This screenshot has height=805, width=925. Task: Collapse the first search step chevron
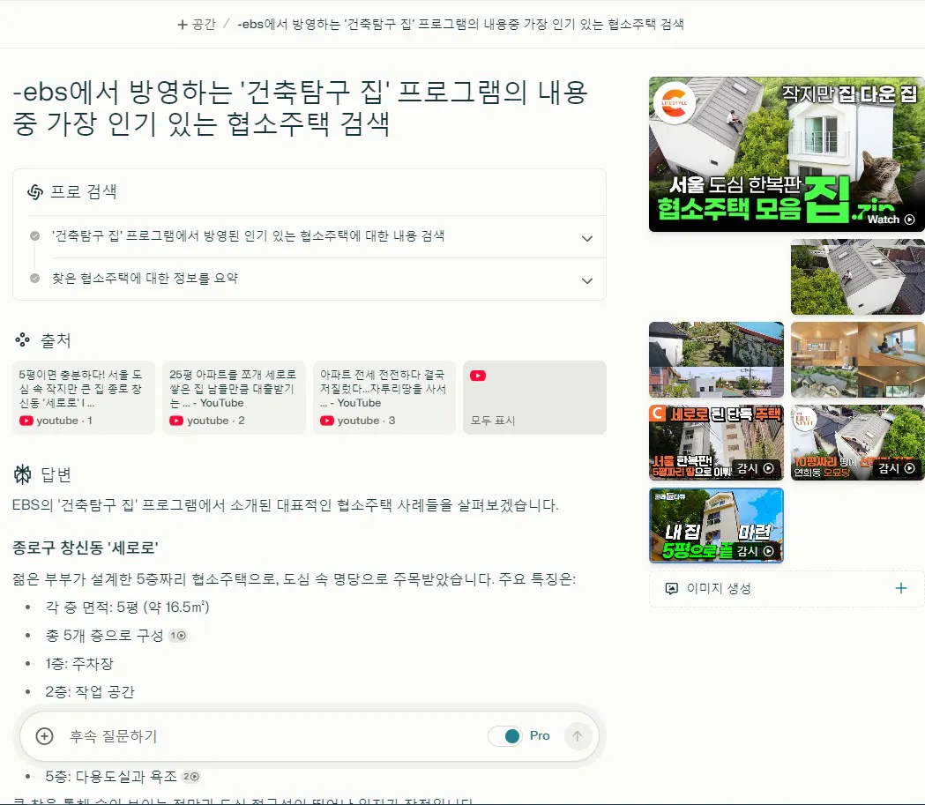[586, 237]
